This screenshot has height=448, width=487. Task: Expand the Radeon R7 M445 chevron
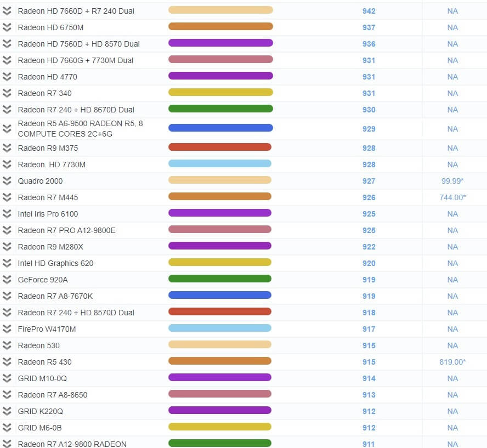[7, 197]
